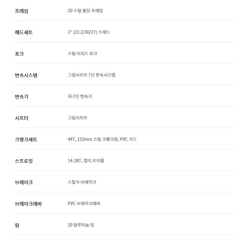Select the 크랭크세트 label

[x=26, y=140]
